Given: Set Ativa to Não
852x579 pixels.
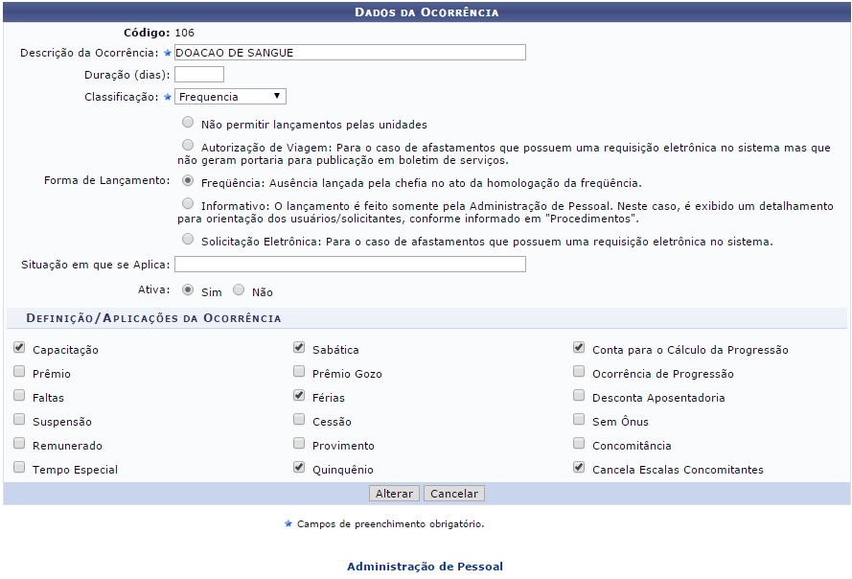Looking at the screenshot, I should pos(239,290).
